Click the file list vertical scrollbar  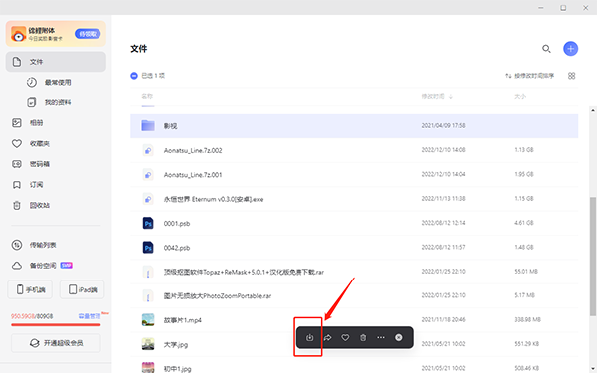(x=593, y=257)
